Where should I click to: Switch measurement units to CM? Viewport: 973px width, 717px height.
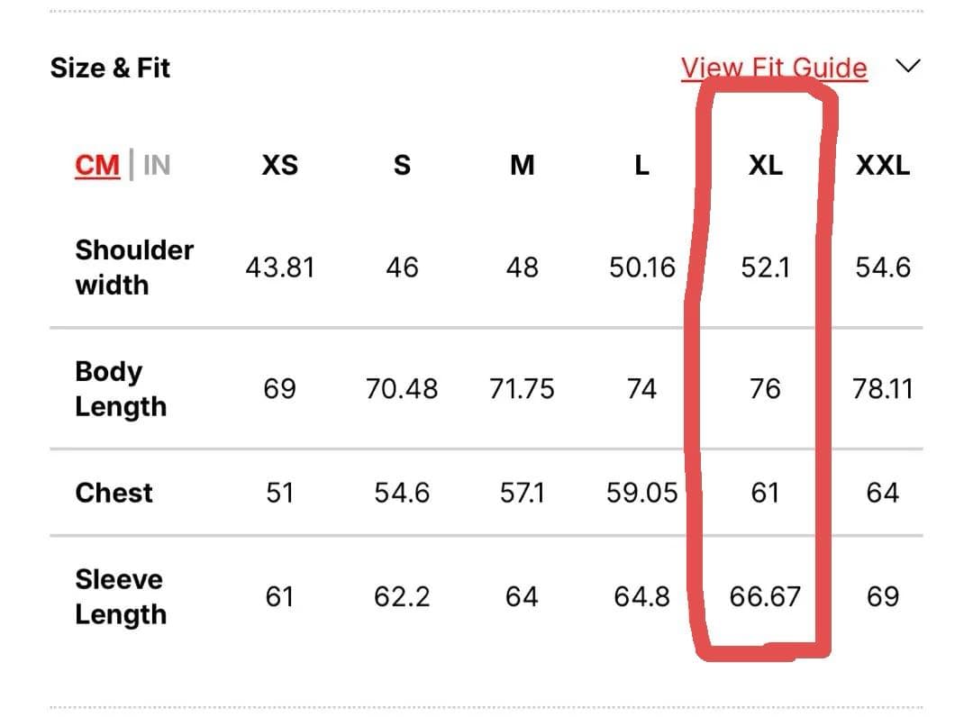[x=97, y=166]
